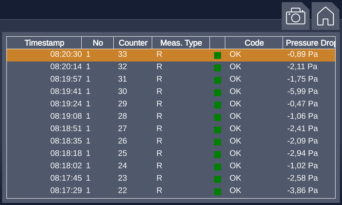Click green status square for counter 33

coord(218,55)
